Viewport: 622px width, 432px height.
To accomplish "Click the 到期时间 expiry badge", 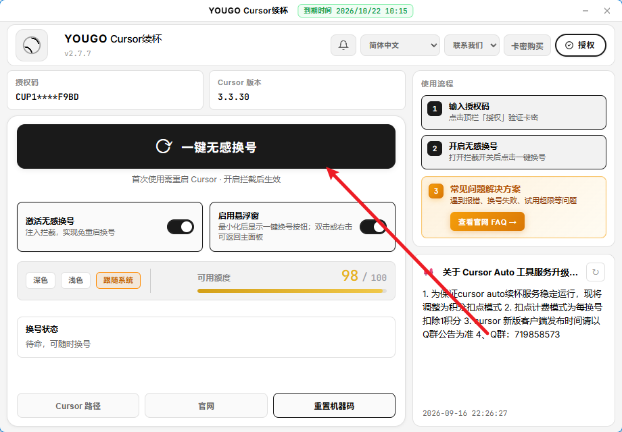I will [356, 11].
